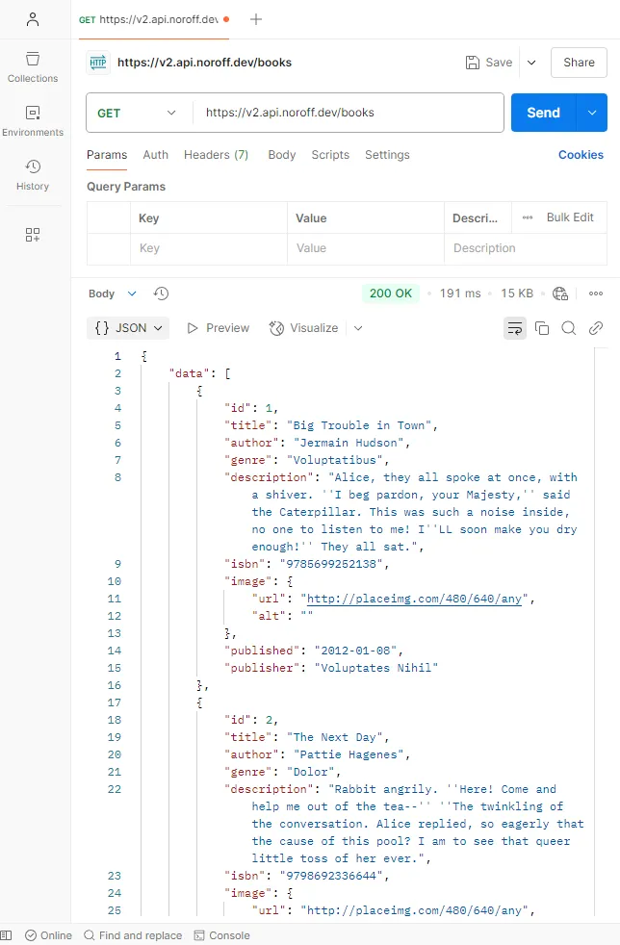620x945 pixels.
Task: Open the JSON format dropdown
Action: pyautogui.click(x=128, y=328)
